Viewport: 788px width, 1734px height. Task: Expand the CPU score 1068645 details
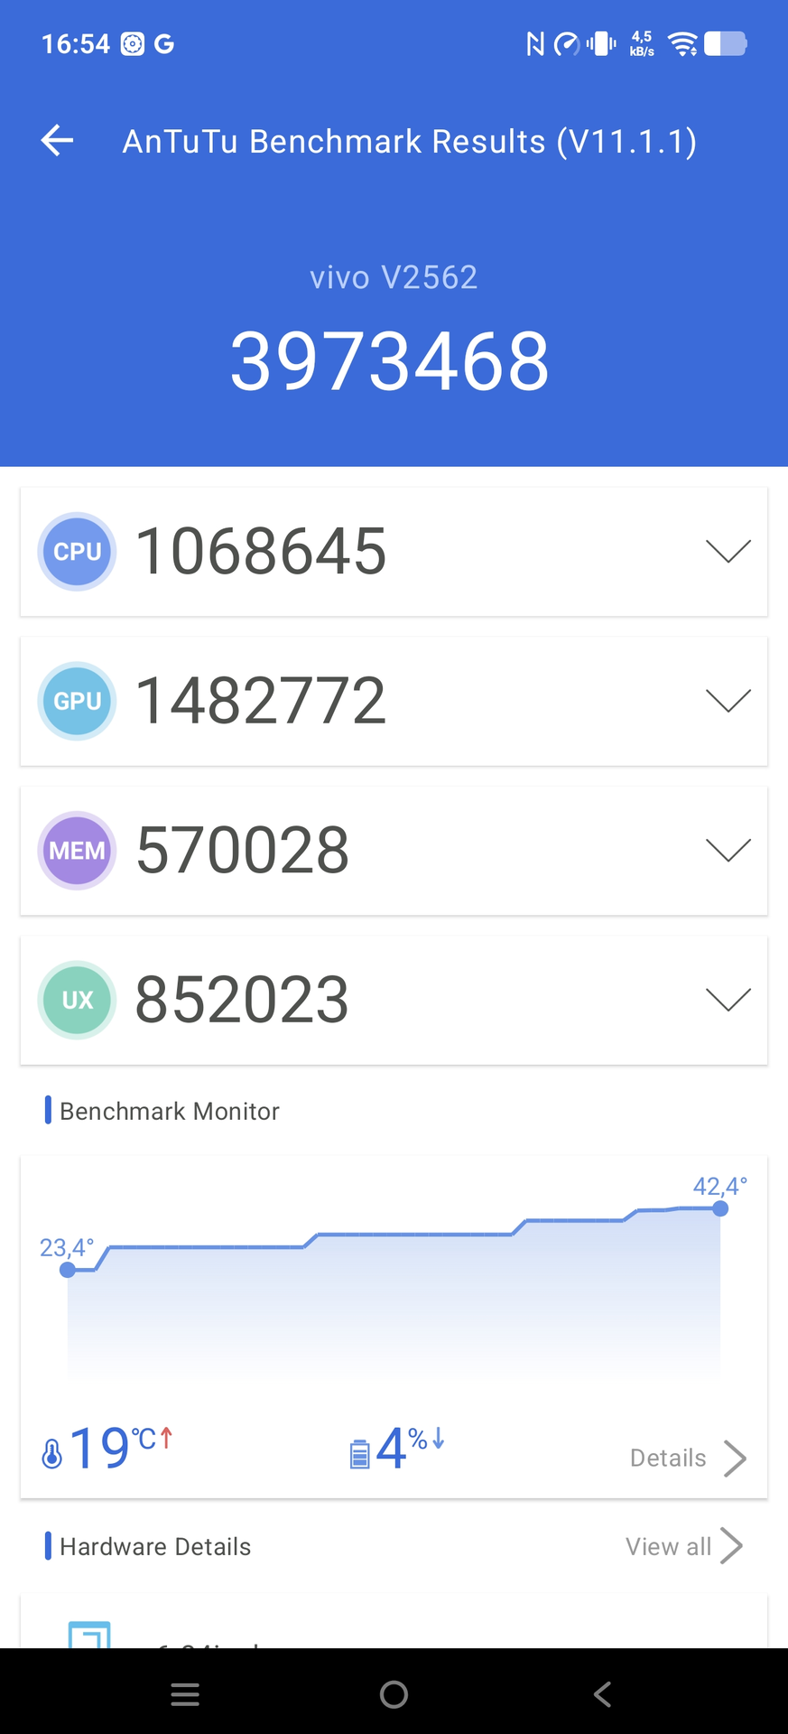click(x=728, y=551)
